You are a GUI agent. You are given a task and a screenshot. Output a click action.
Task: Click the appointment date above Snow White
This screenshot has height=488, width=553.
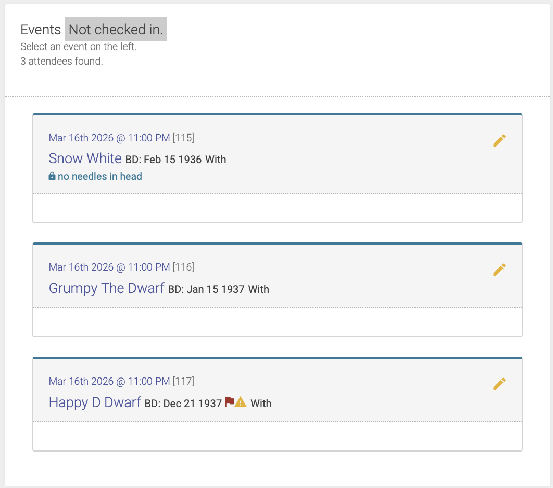(x=109, y=138)
